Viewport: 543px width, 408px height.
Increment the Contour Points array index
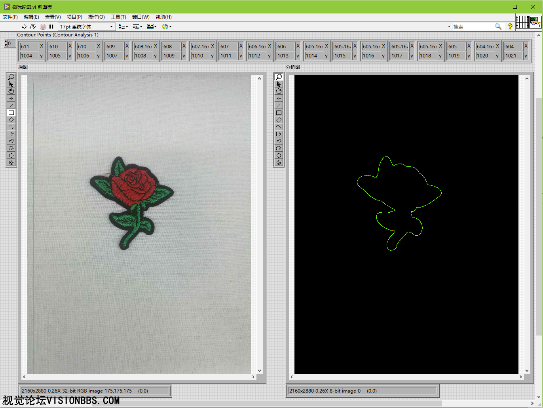pyautogui.click(x=6, y=42)
